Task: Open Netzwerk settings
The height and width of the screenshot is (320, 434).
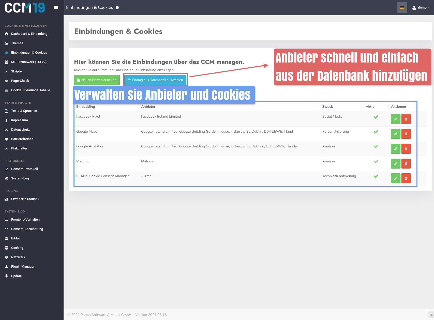Action: [x=18, y=257]
